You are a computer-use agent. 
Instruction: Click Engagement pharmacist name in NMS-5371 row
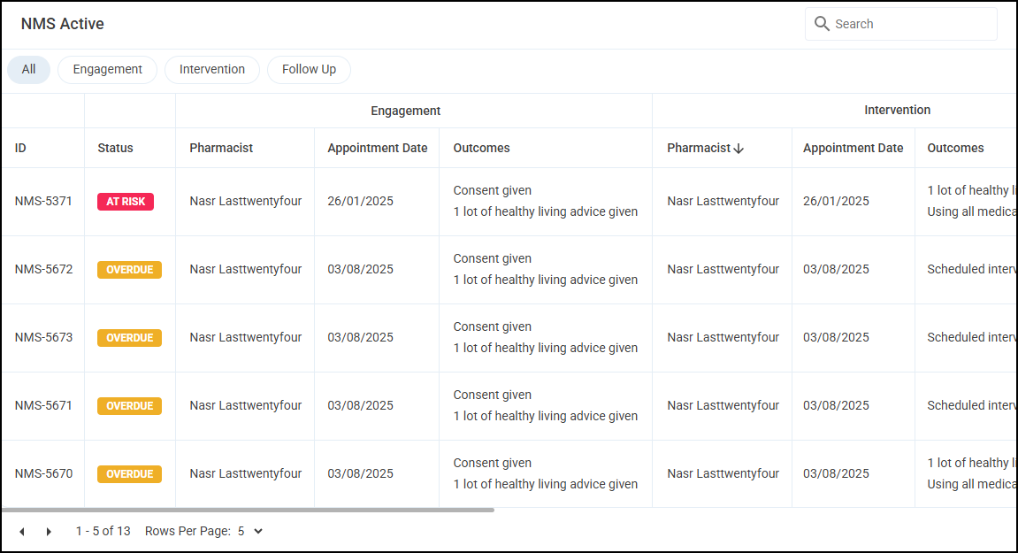245,202
